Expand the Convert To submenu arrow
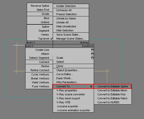 (x=91, y=86)
